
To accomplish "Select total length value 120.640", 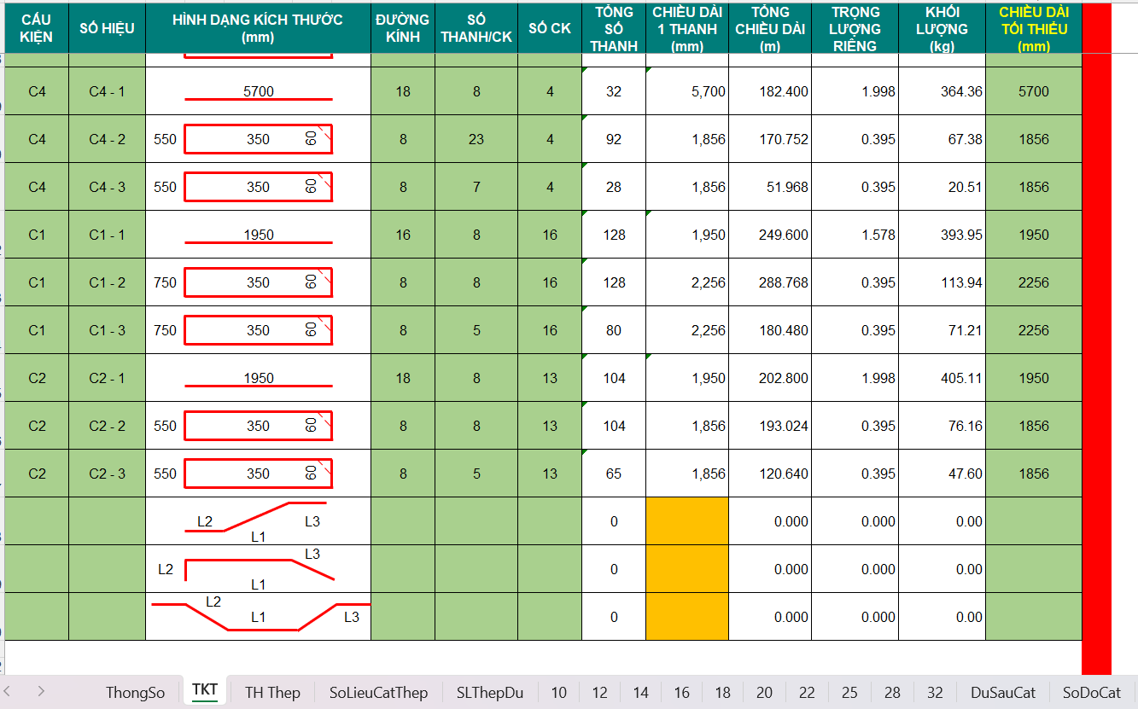I will 770,474.
